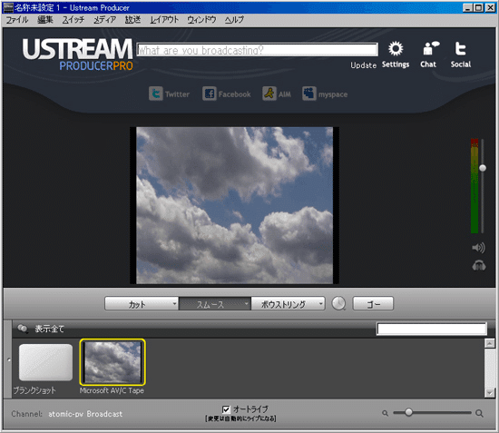Select the ボウストリング transition button
The width and height of the screenshot is (499, 433).
(288, 303)
